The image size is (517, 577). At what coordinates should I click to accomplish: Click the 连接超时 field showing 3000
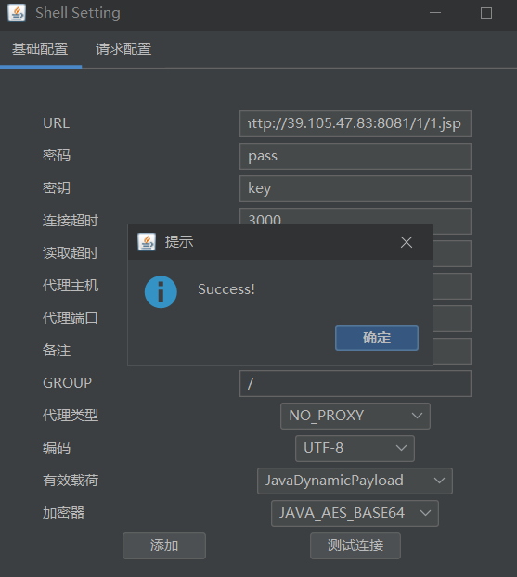tap(355, 216)
